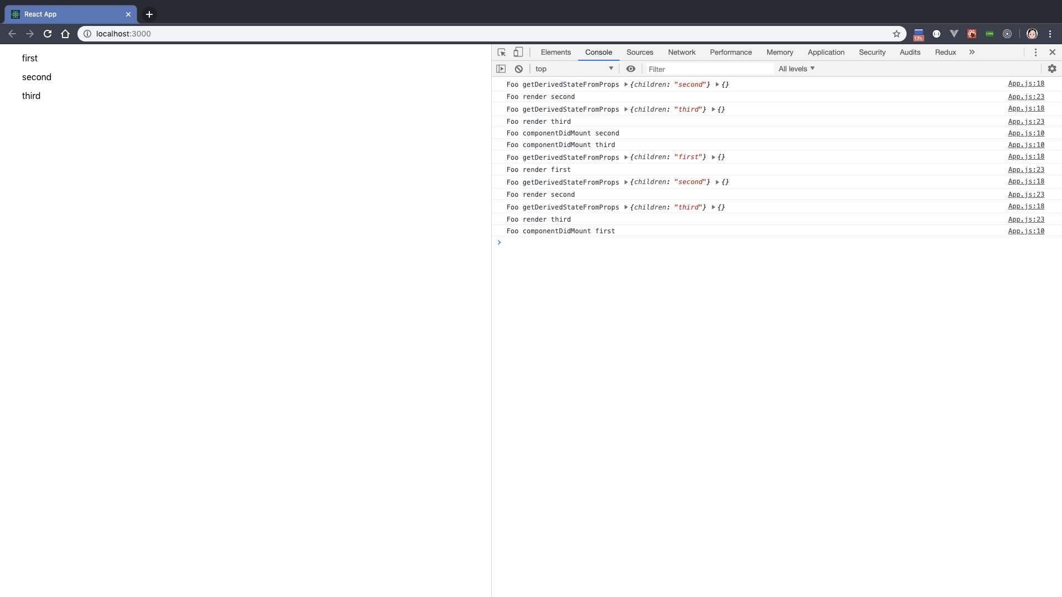Click the clear console icon
This screenshot has width=1062, height=597.
point(519,69)
